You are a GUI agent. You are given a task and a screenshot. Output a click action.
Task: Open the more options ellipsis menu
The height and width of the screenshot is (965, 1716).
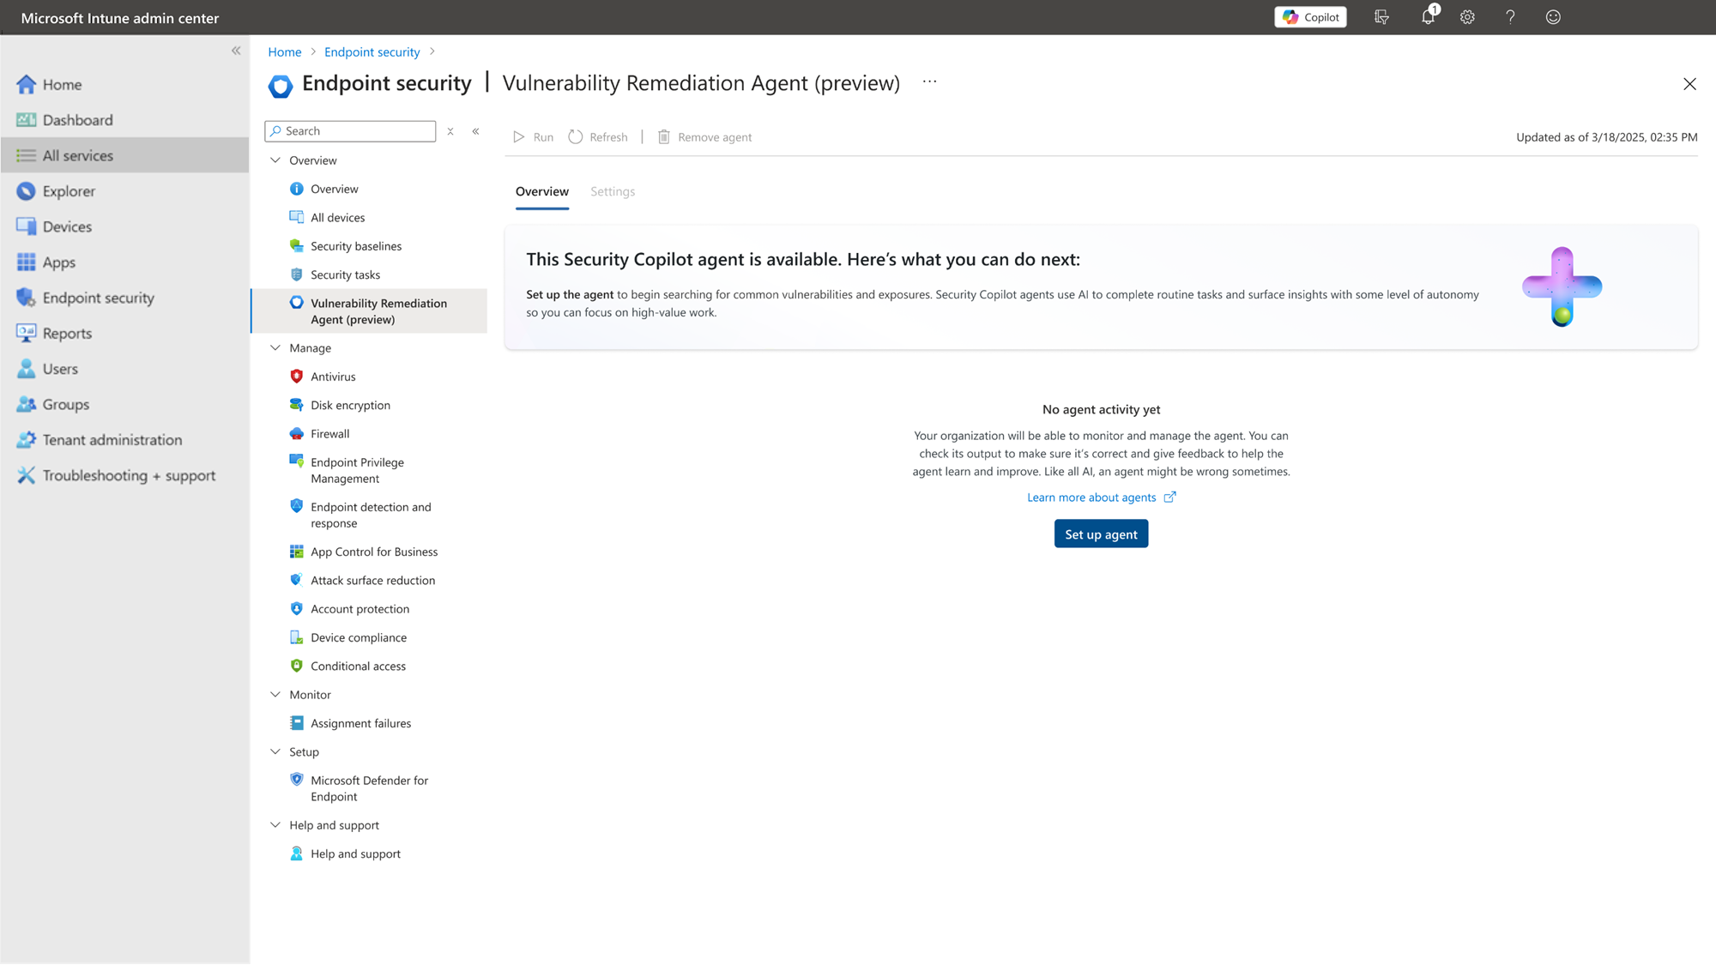click(930, 82)
